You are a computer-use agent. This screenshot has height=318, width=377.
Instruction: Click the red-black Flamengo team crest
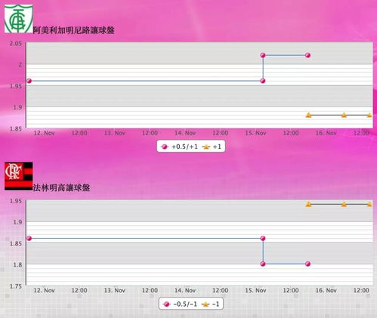point(19,176)
